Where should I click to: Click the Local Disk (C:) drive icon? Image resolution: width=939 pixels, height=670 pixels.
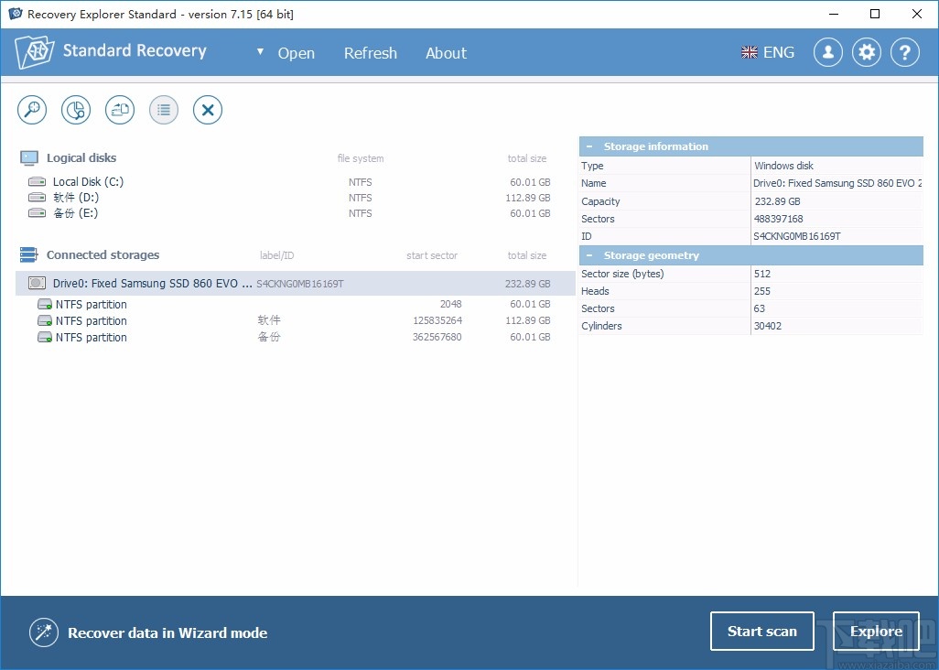(x=38, y=181)
